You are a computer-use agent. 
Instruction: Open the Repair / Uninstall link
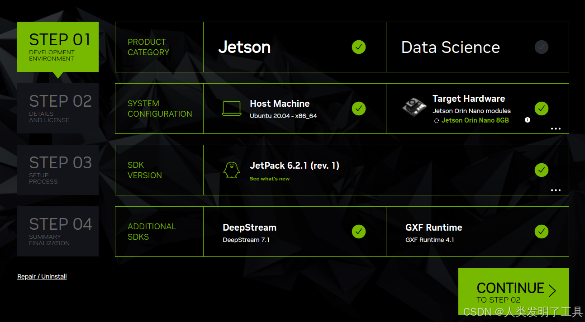click(42, 276)
